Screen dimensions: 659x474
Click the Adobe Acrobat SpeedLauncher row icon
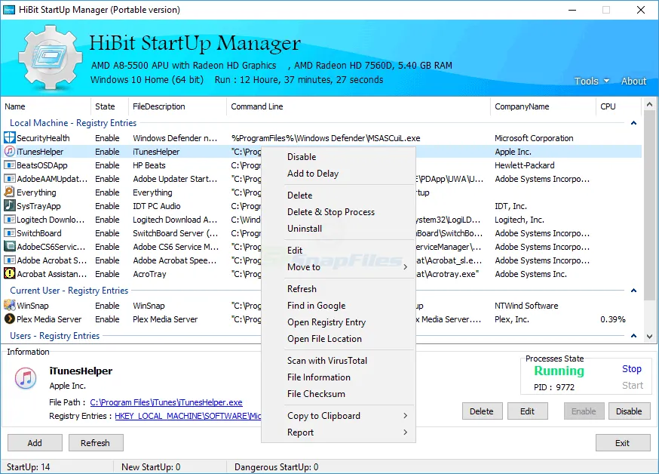[x=9, y=260]
